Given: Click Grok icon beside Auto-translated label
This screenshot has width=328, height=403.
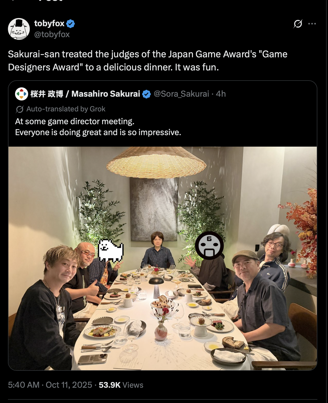Looking at the screenshot, I should pyautogui.click(x=20, y=109).
